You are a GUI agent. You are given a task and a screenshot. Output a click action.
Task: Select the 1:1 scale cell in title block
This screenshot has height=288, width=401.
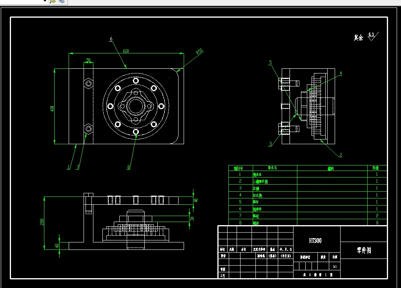coord(335,266)
